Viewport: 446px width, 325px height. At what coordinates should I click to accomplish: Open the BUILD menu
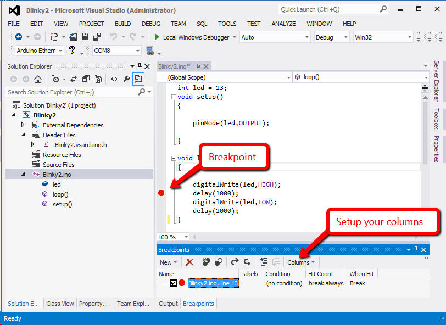click(x=123, y=24)
